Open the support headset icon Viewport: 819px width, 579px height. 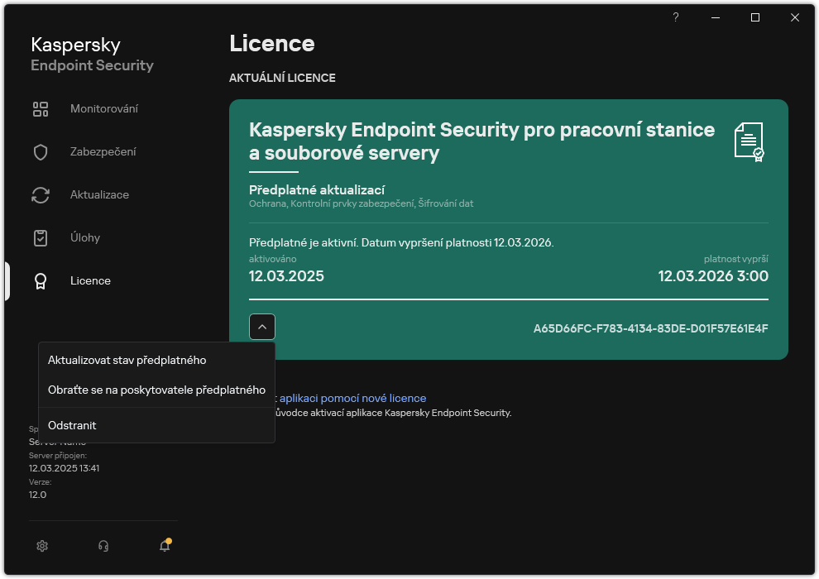pos(103,546)
